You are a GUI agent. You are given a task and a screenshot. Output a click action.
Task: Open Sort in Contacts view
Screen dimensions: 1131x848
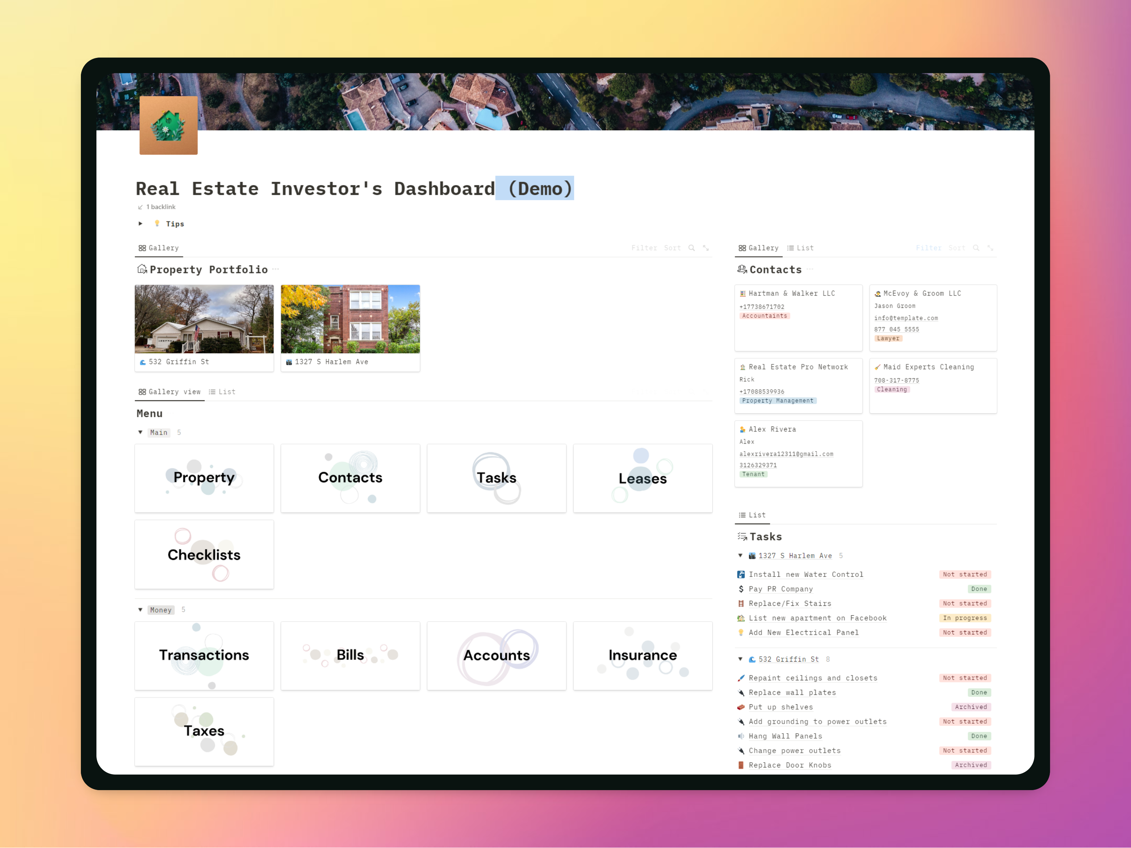tap(957, 248)
